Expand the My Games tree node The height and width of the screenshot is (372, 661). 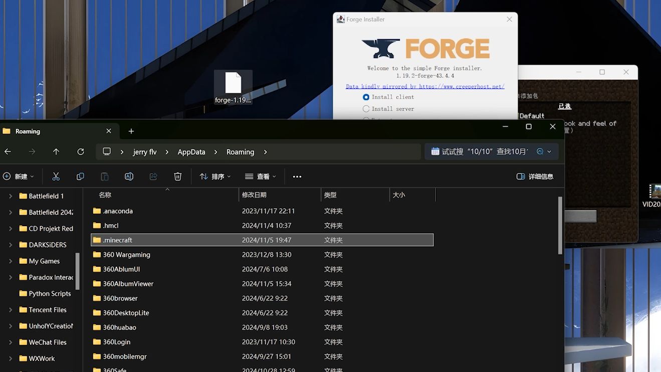click(11, 261)
